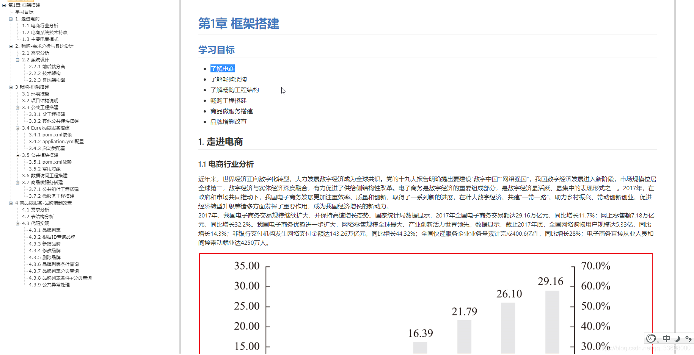This screenshot has height=355, width=694.
Task: Select 3.5.1 pom.xml依赖
Action: [x=50, y=162]
